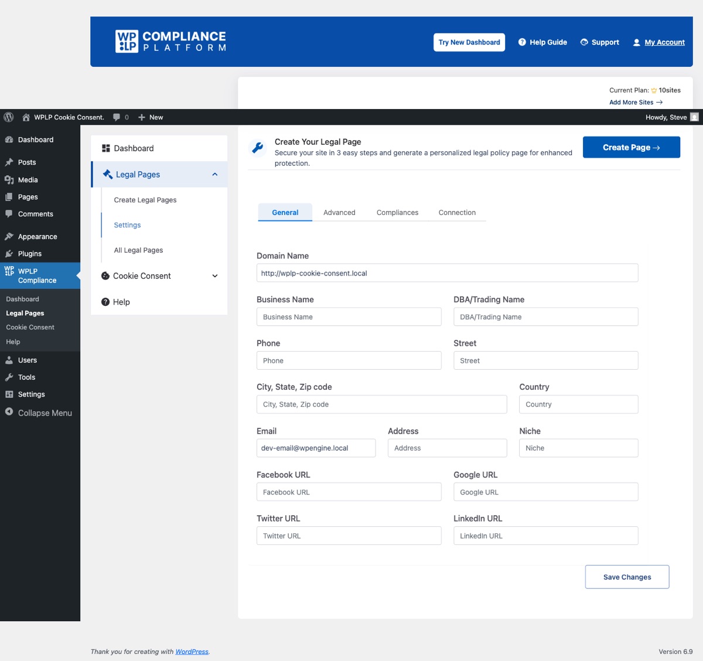Click the Address input field
This screenshot has width=703, height=661.
[447, 448]
